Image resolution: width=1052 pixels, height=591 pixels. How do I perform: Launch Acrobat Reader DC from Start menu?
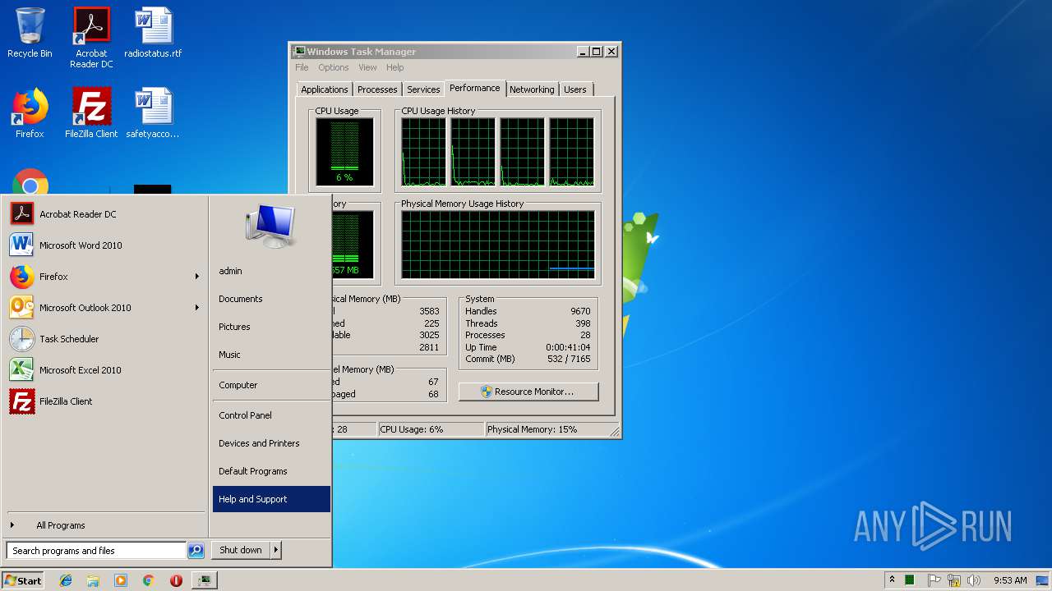click(105, 214)
